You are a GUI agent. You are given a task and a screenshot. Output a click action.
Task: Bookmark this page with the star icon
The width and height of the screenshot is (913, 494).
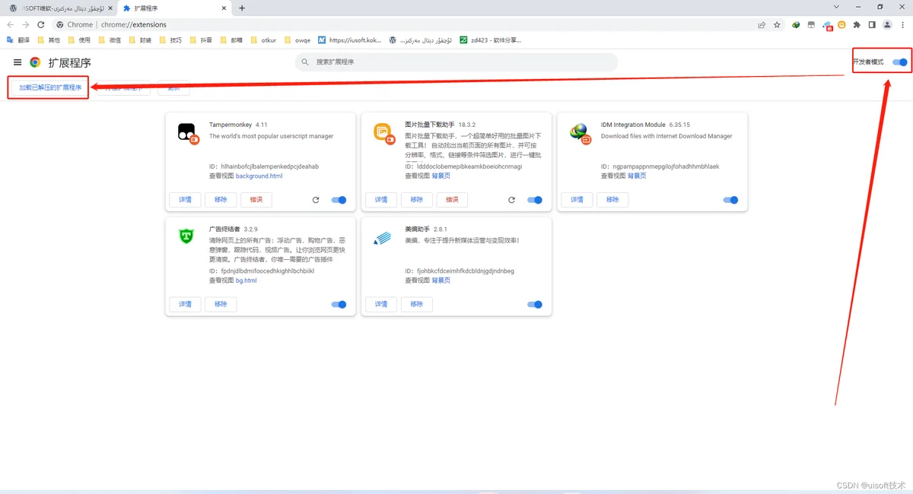point(777,25)
